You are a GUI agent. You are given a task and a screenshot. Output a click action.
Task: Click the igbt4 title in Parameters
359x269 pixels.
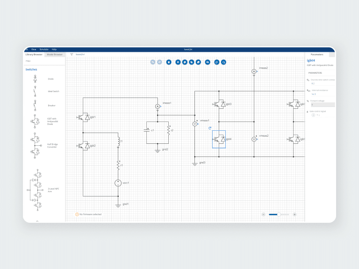pos(311,60)
